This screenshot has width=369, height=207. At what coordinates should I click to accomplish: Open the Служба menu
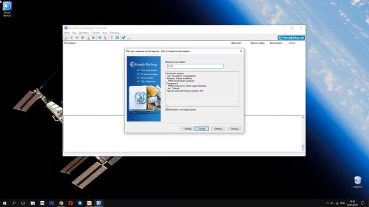pos(96,33)
